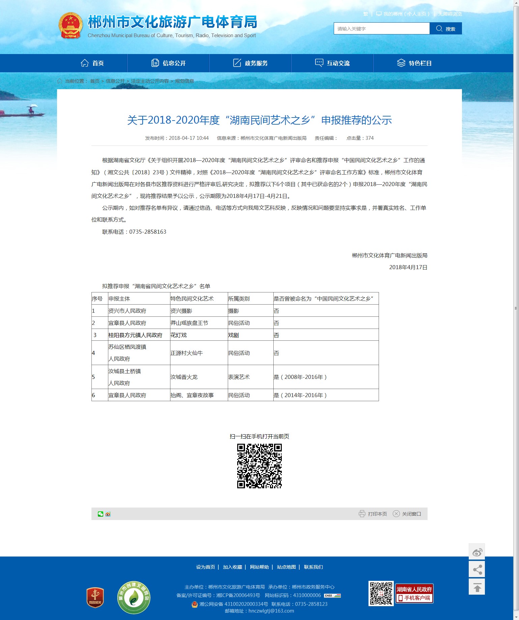Select table cell 是（2008年-2016年）
This screenshot has height=620, width=519.
point(326,377)
